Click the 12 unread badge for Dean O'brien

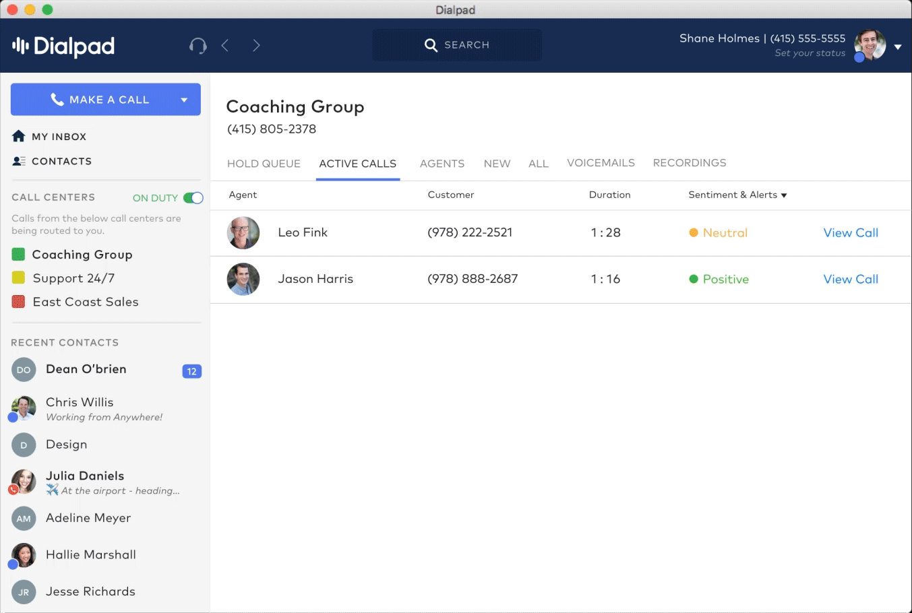(192, 371)
